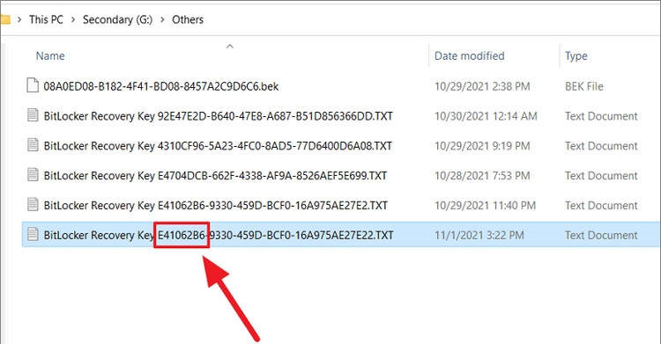This screenshot has height=344, width=661.
Task: Select file 08A0ED08-B182-4F41-BD08-8457A2C9D6C6.bek
Action: 161,86
